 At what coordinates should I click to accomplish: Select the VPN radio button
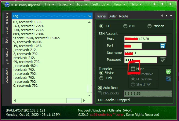[x=125, y=26]
